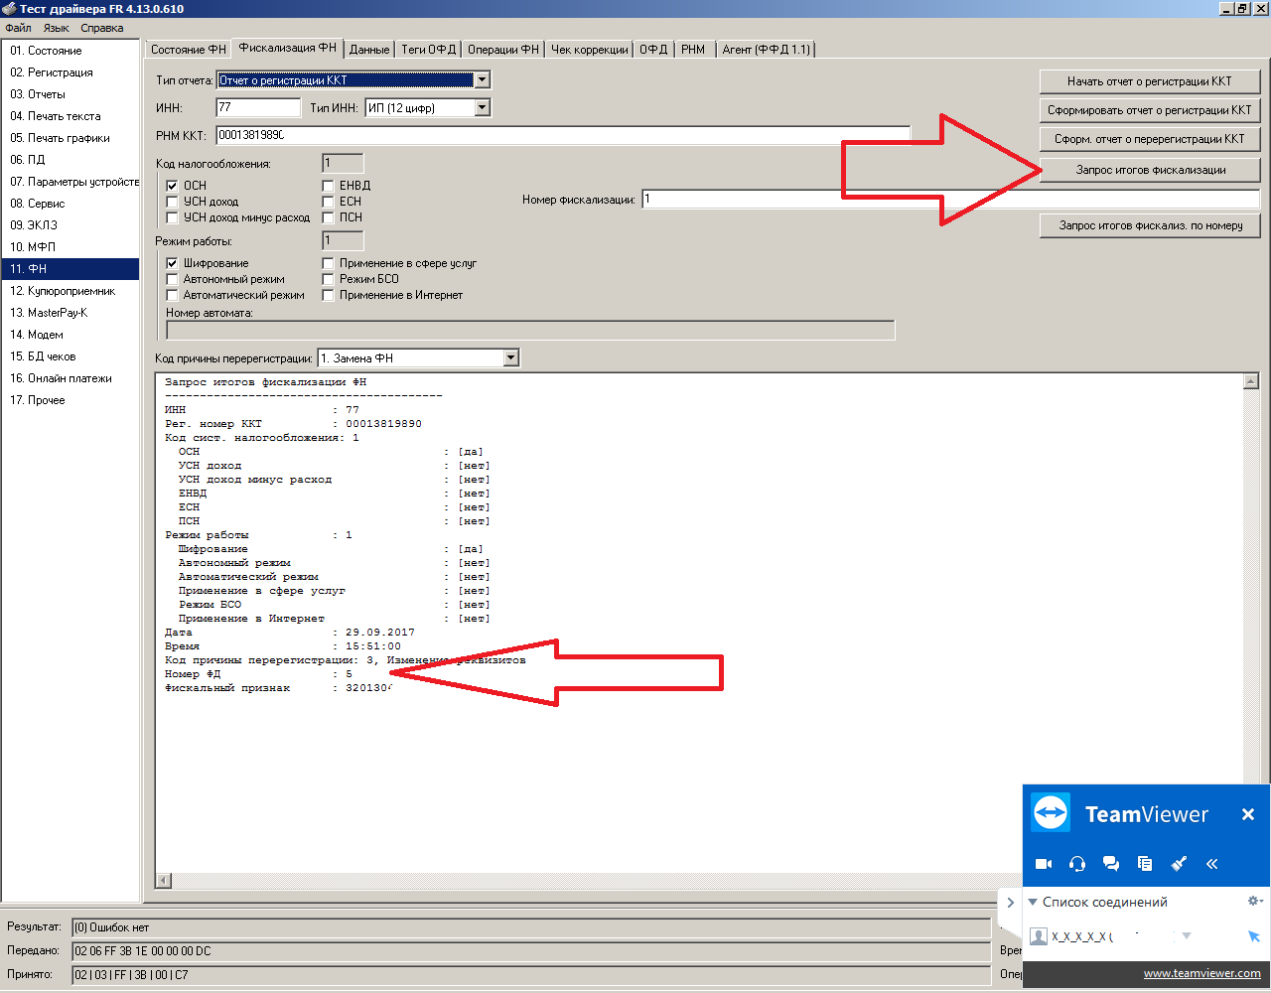
Task: Click the output log's scroll-left arrow
Action: [164, 881]
